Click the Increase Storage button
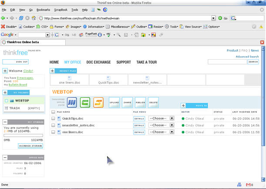Image resolution: width=266 pixels, height=189 pixels. coord(30,146)
